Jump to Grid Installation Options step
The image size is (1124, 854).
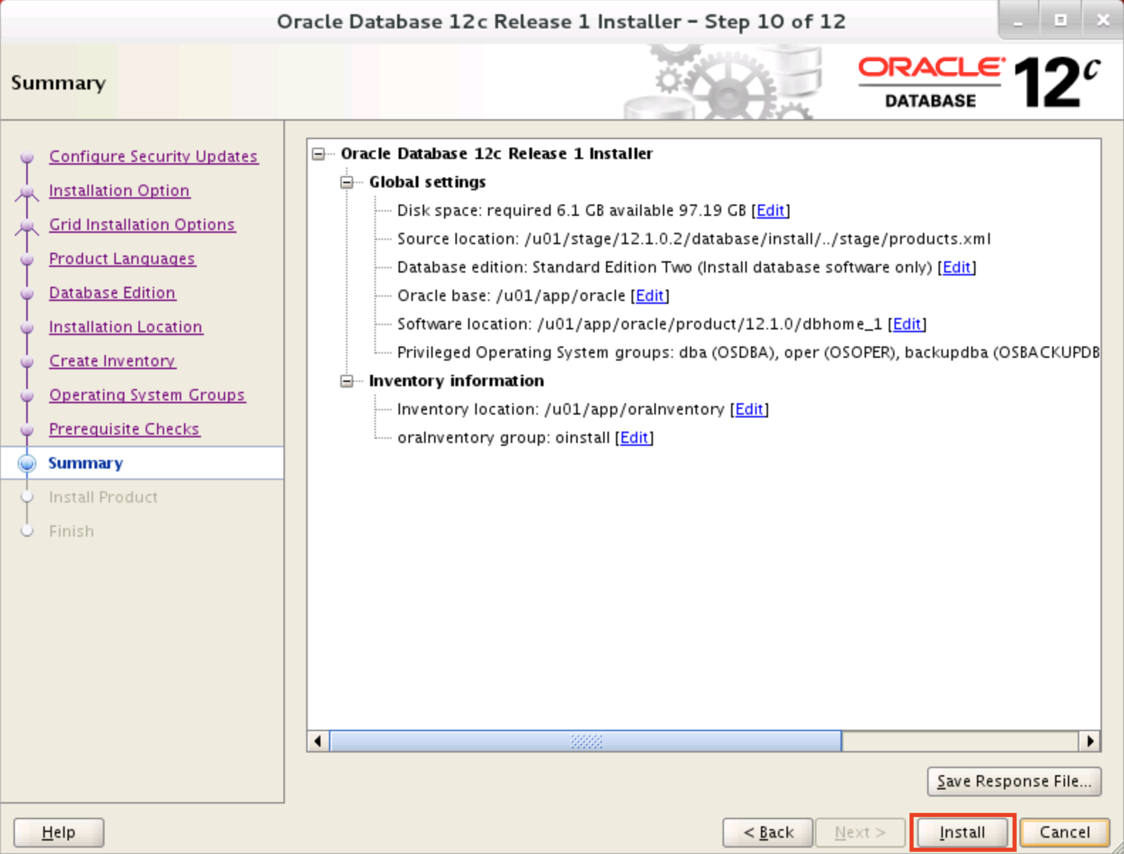point(142,224)
